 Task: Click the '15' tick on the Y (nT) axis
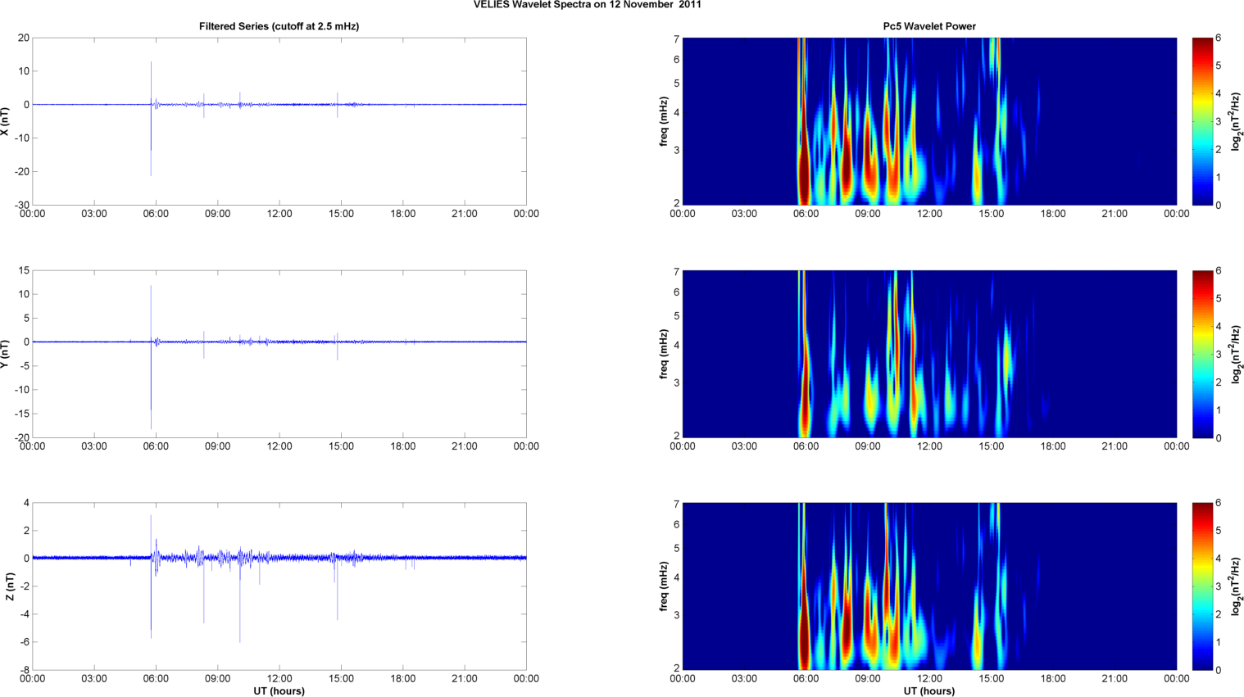[24, 270]
